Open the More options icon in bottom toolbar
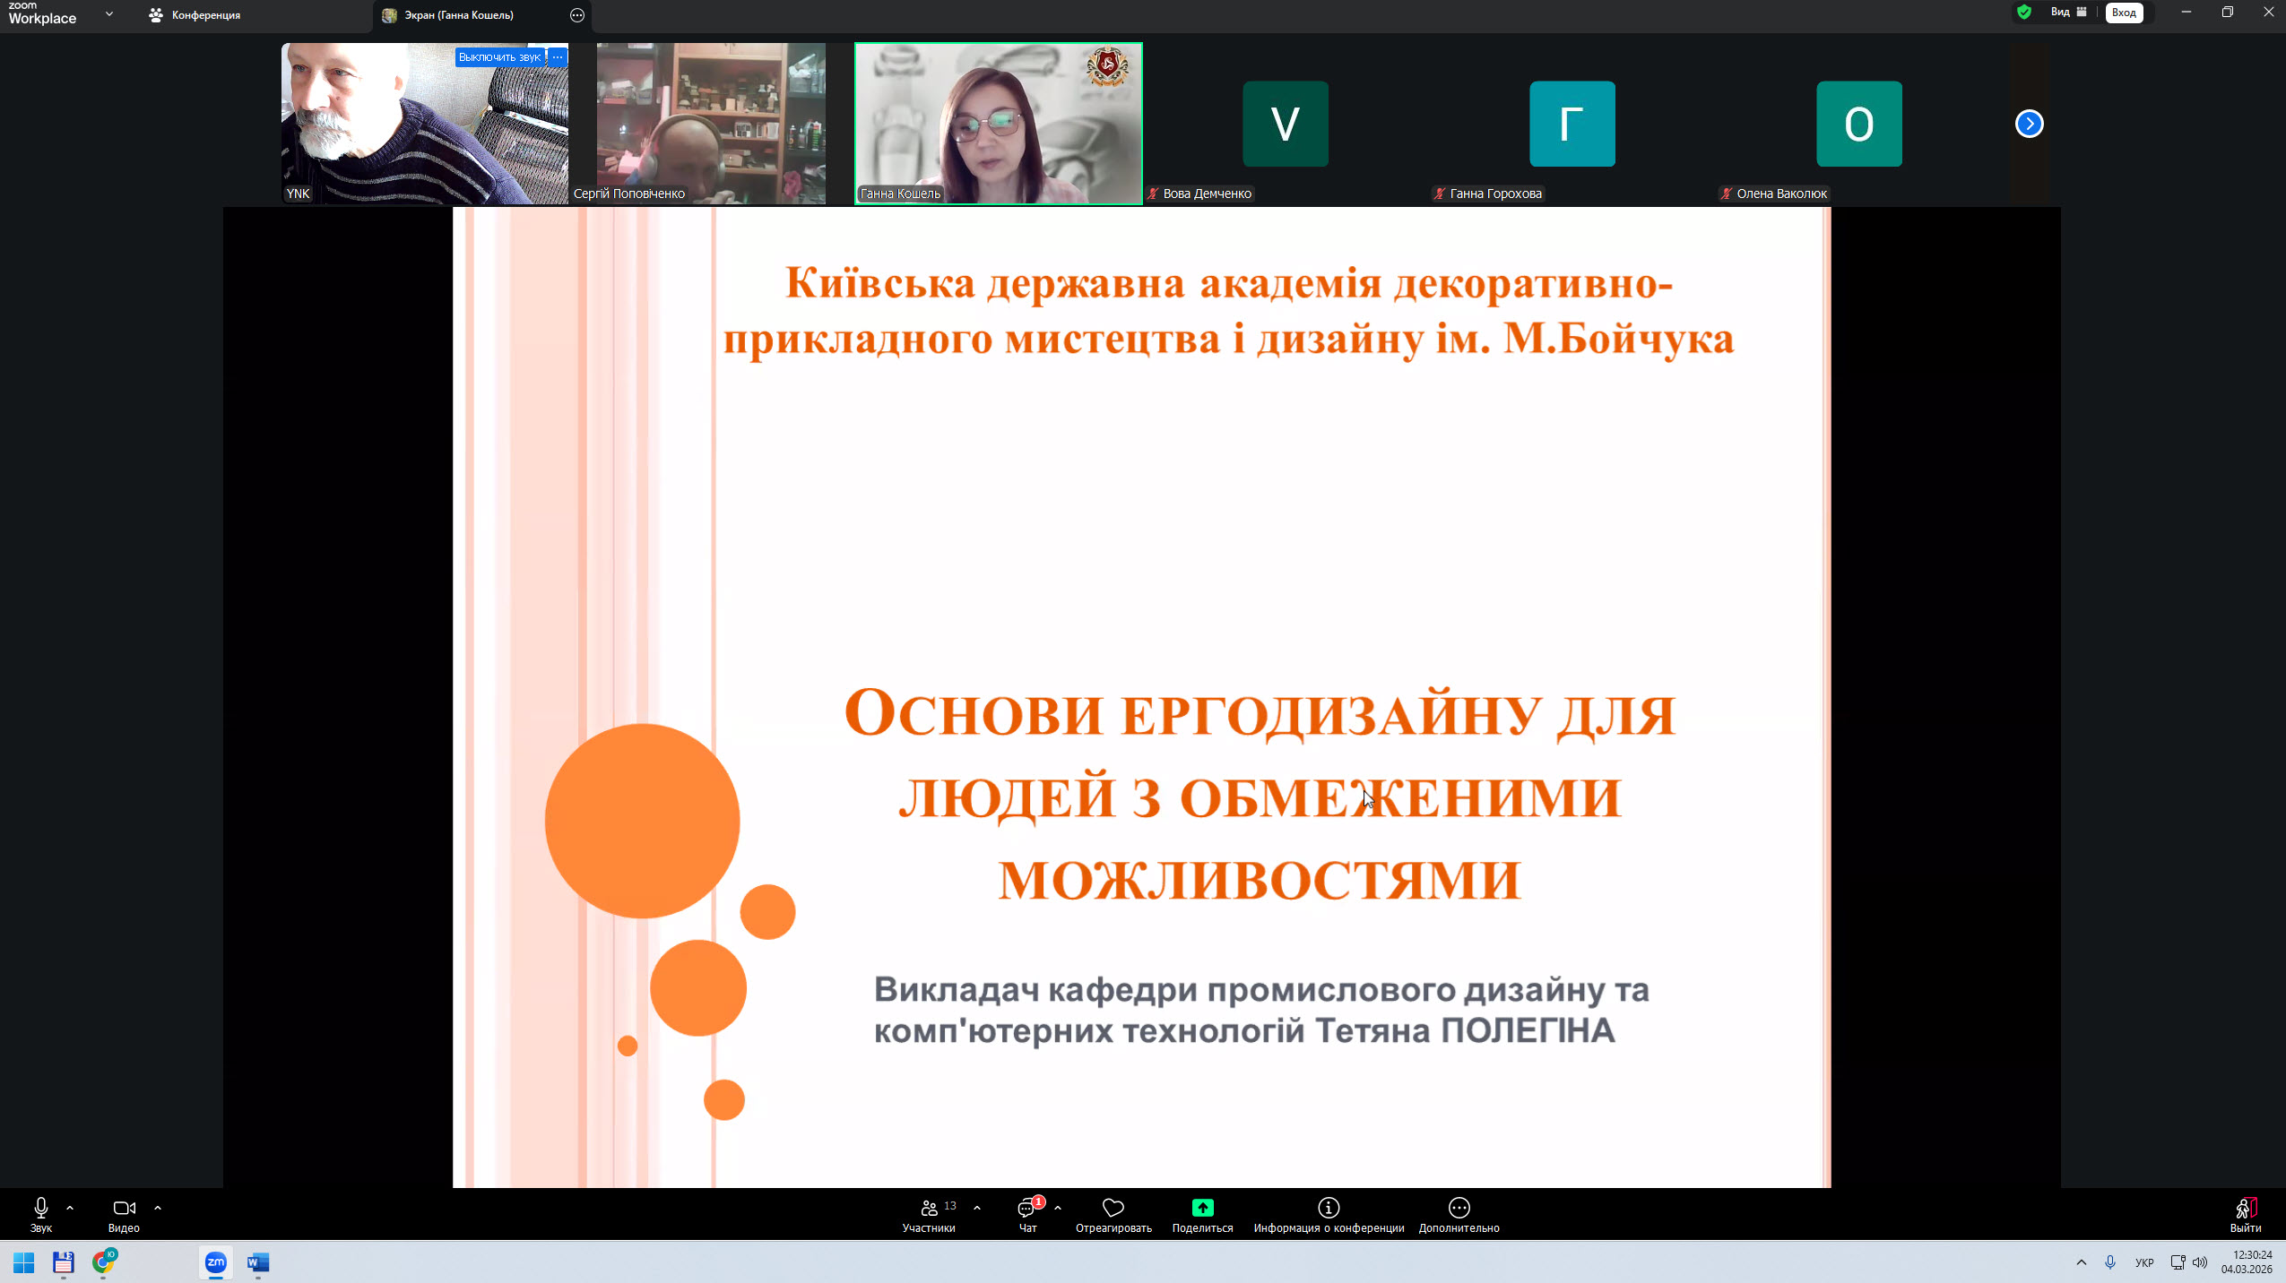Image resolution: width=2286 pixels, height=1283 pixels. (x=1459, y=1209)
